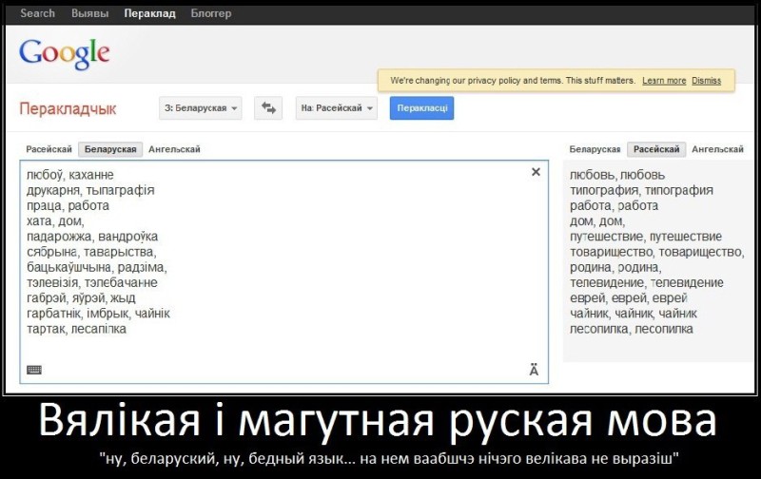Viewport: 761px width, 479px height.
Task: Click the source line 'тартак, лесапілка'
Action: [76, 329]
